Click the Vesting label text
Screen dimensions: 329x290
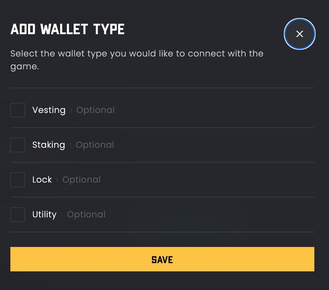pos(49,110)
